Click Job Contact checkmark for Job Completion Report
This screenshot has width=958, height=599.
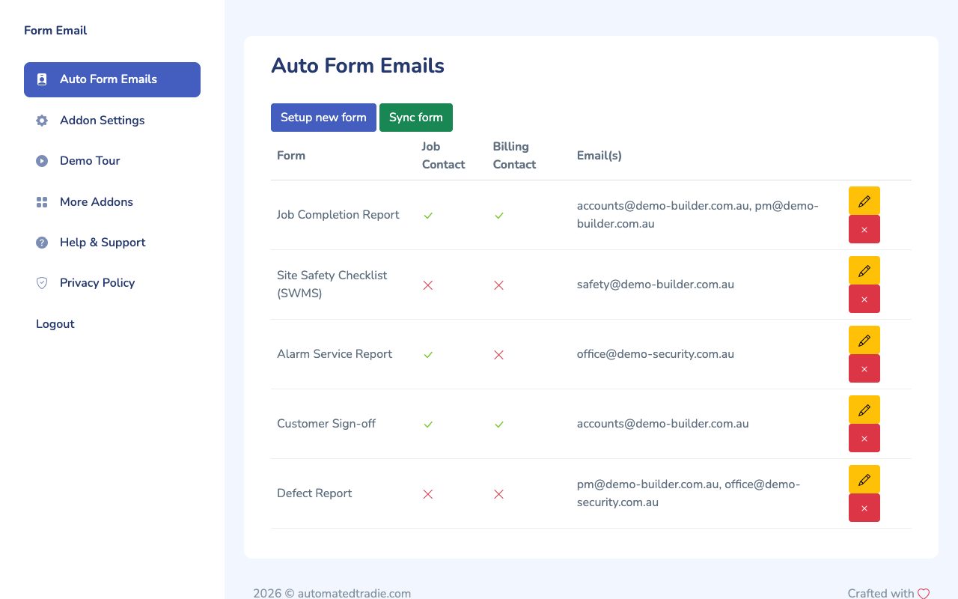(x=428, y=216)
